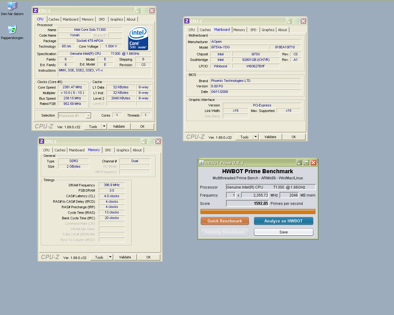
Task: Open Tools dropdown arrow in Memory window
Action: (x=110, y=257)
